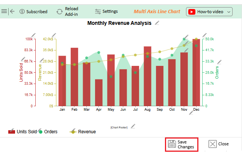Toggle Units Sold series in legend
Viewport: 242px width, 157px height.
point(23,131)
